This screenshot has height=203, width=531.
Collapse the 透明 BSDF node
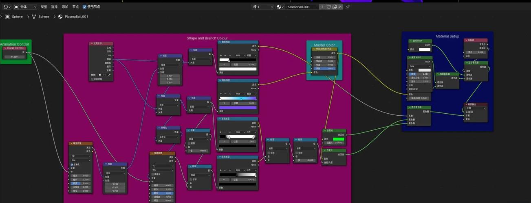click(x=410, y=41)
